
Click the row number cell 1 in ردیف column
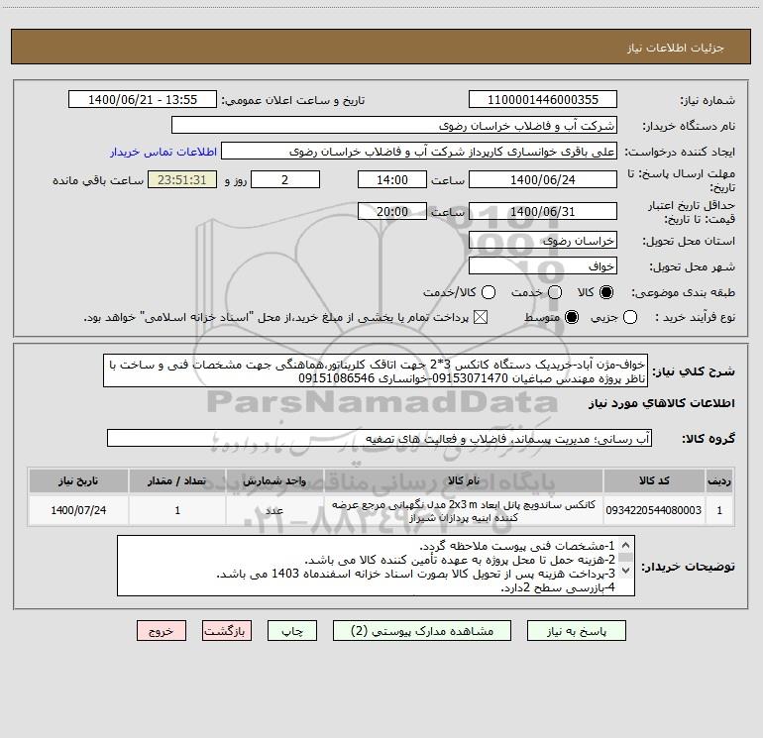719,510
